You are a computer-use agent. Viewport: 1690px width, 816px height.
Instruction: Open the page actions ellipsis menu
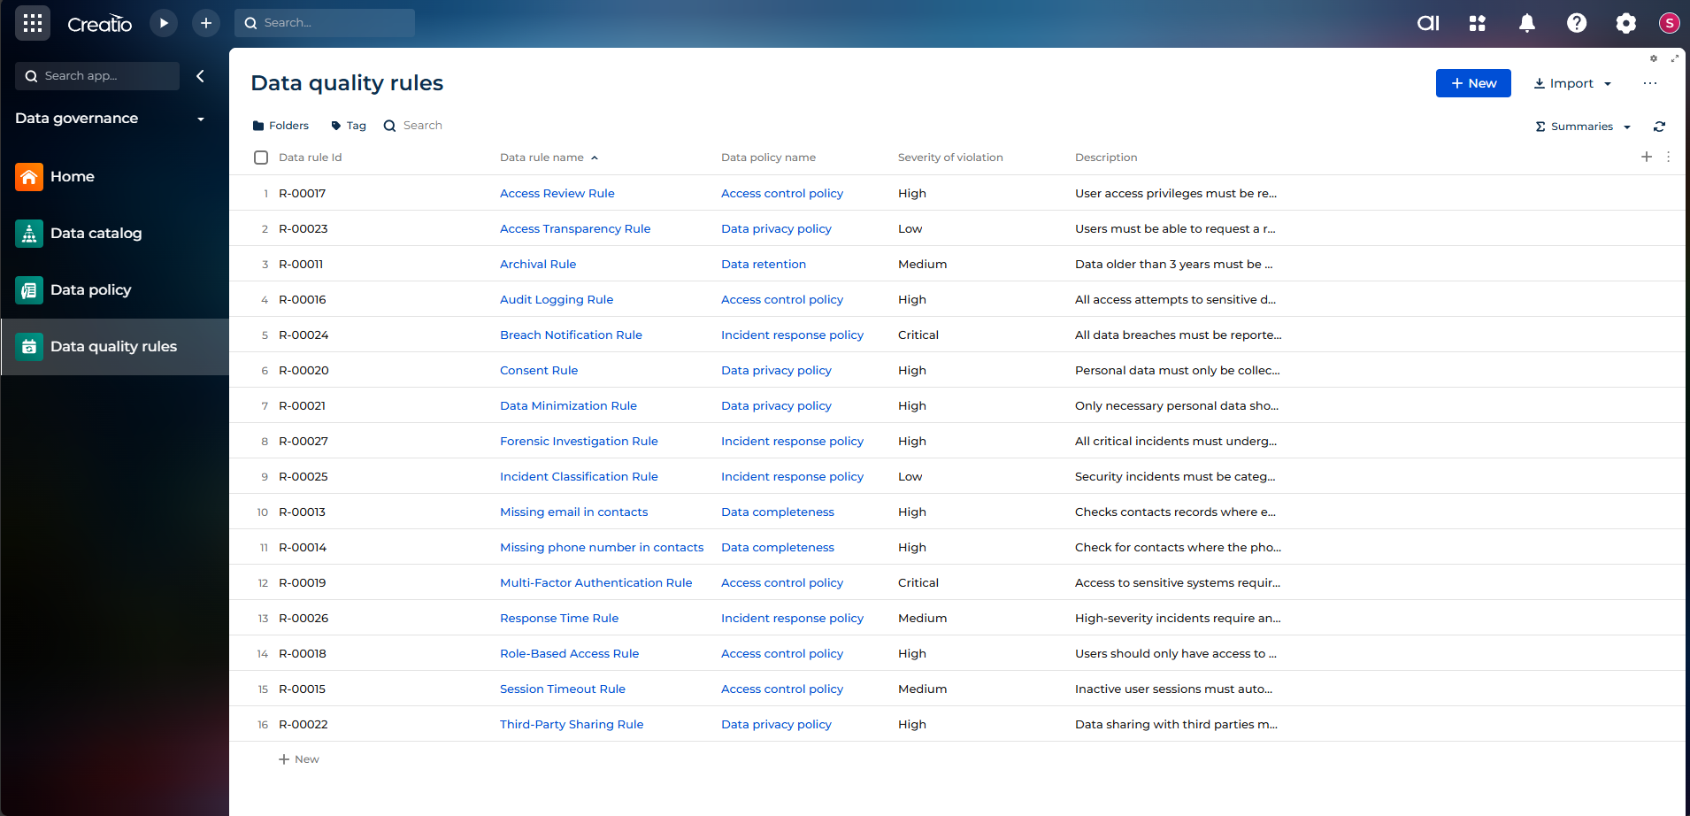[1650, 83]
